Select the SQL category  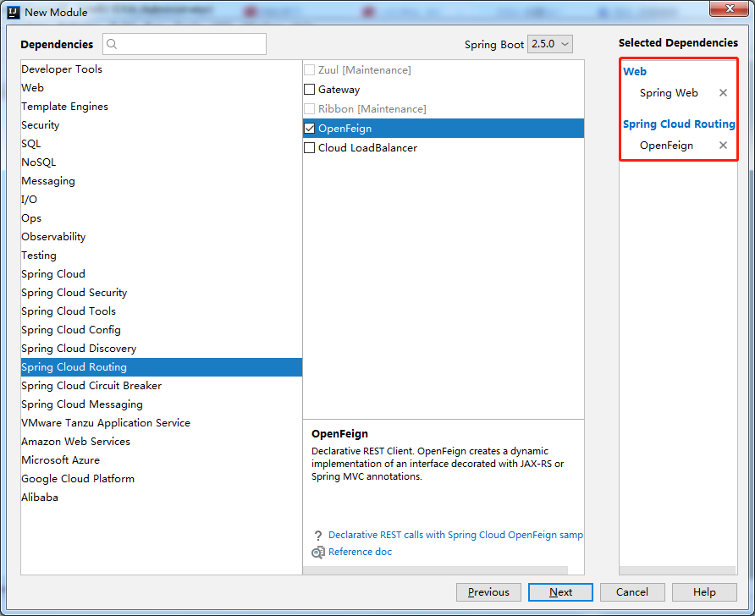click(162, 143)
